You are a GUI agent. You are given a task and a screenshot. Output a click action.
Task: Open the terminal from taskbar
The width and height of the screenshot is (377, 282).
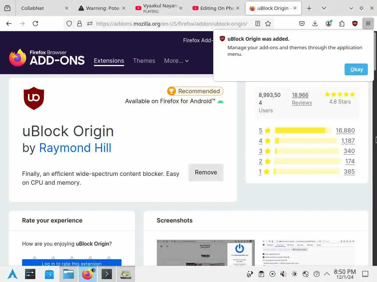tap(107, 274)
